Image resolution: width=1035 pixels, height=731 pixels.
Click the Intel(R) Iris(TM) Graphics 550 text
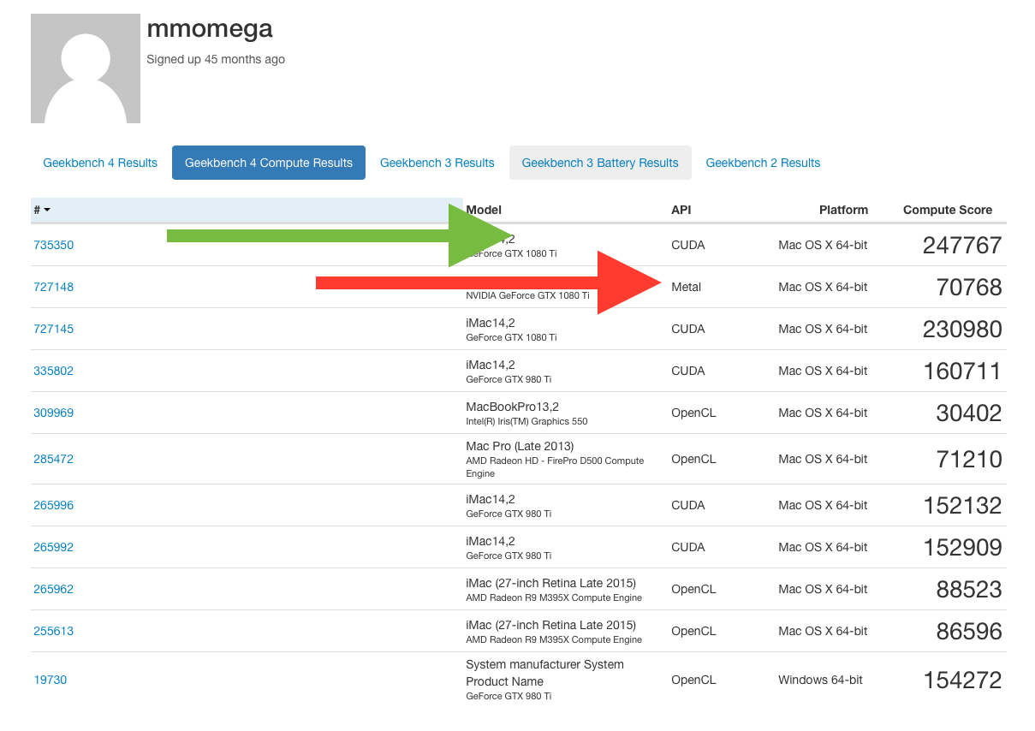(526, 421)
